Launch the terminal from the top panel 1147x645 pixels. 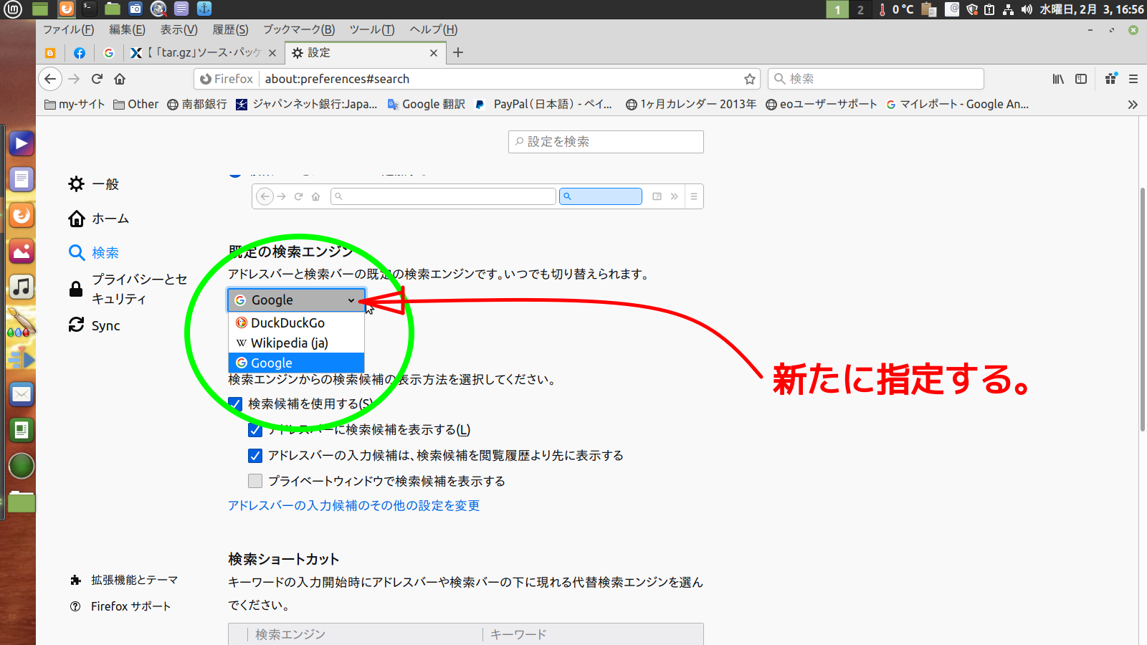tap(89, 9)
